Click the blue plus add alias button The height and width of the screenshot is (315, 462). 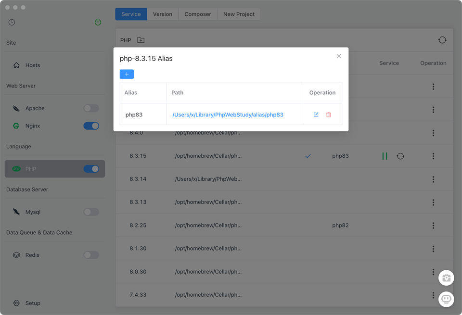127,74
